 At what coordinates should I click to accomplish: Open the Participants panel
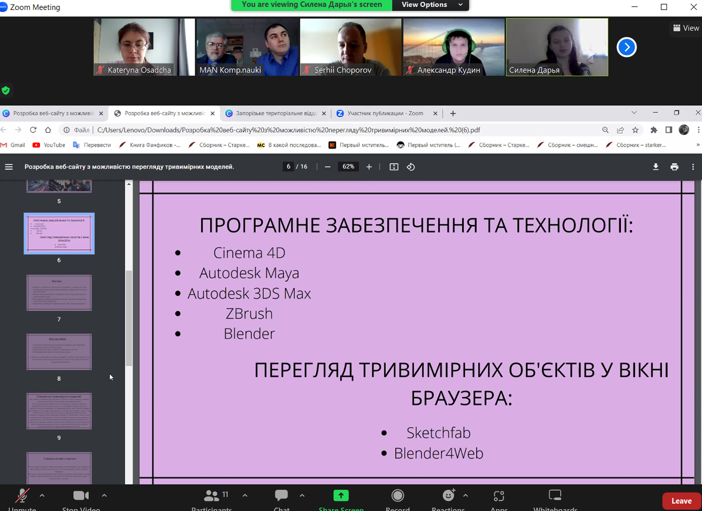(212, 496)
